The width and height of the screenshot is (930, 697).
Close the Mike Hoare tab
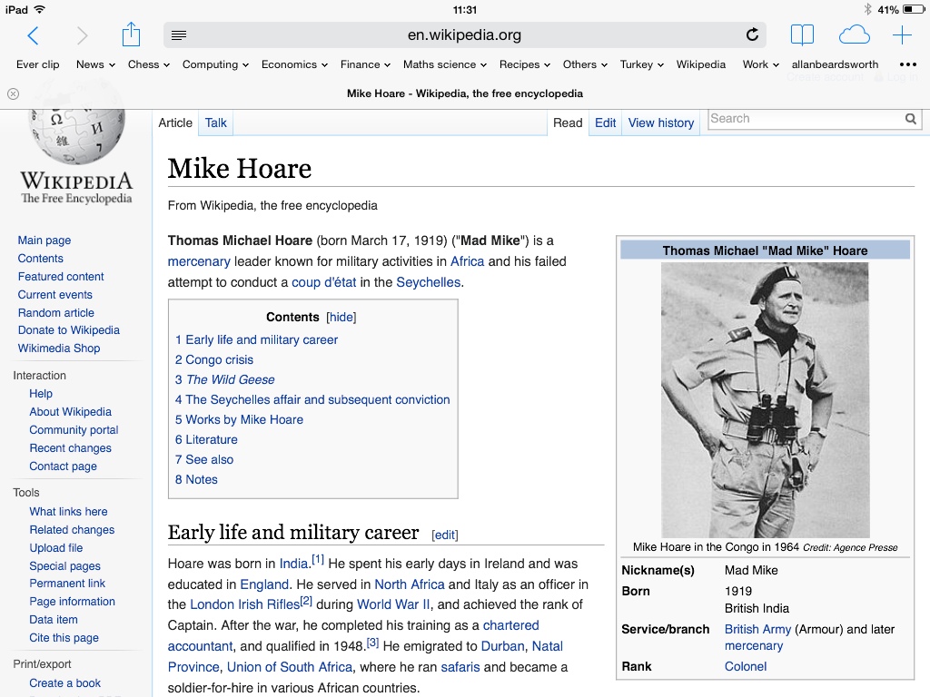[x=14, y=93]
